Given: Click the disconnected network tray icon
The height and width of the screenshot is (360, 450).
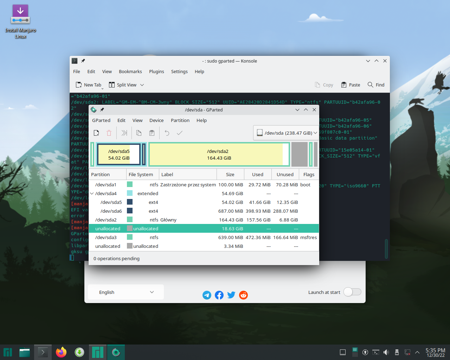Looking at the screenshot, I should (407, 352).
